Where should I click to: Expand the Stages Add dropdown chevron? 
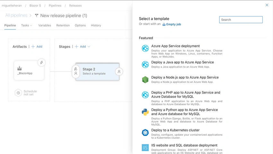click(89, 47)
